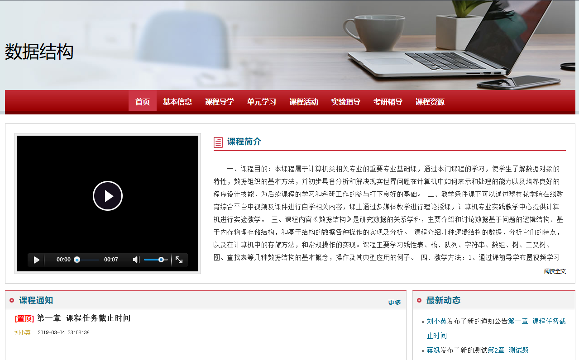Go to 课程导学 in the menu

coord(220,102)
